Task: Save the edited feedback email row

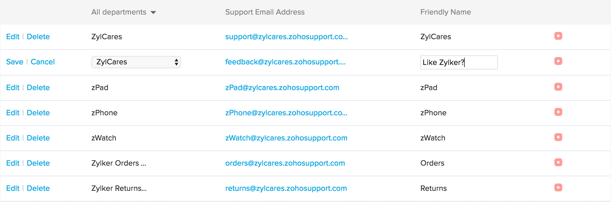Action: 15,62
